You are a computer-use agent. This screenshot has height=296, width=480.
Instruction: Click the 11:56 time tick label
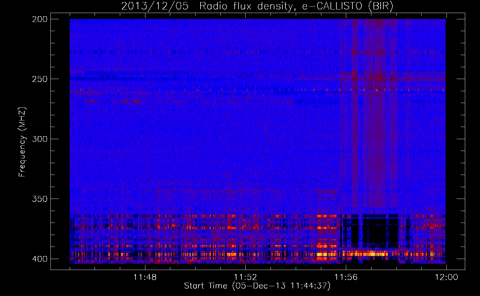pyautogui.click(x=346, y=277)
